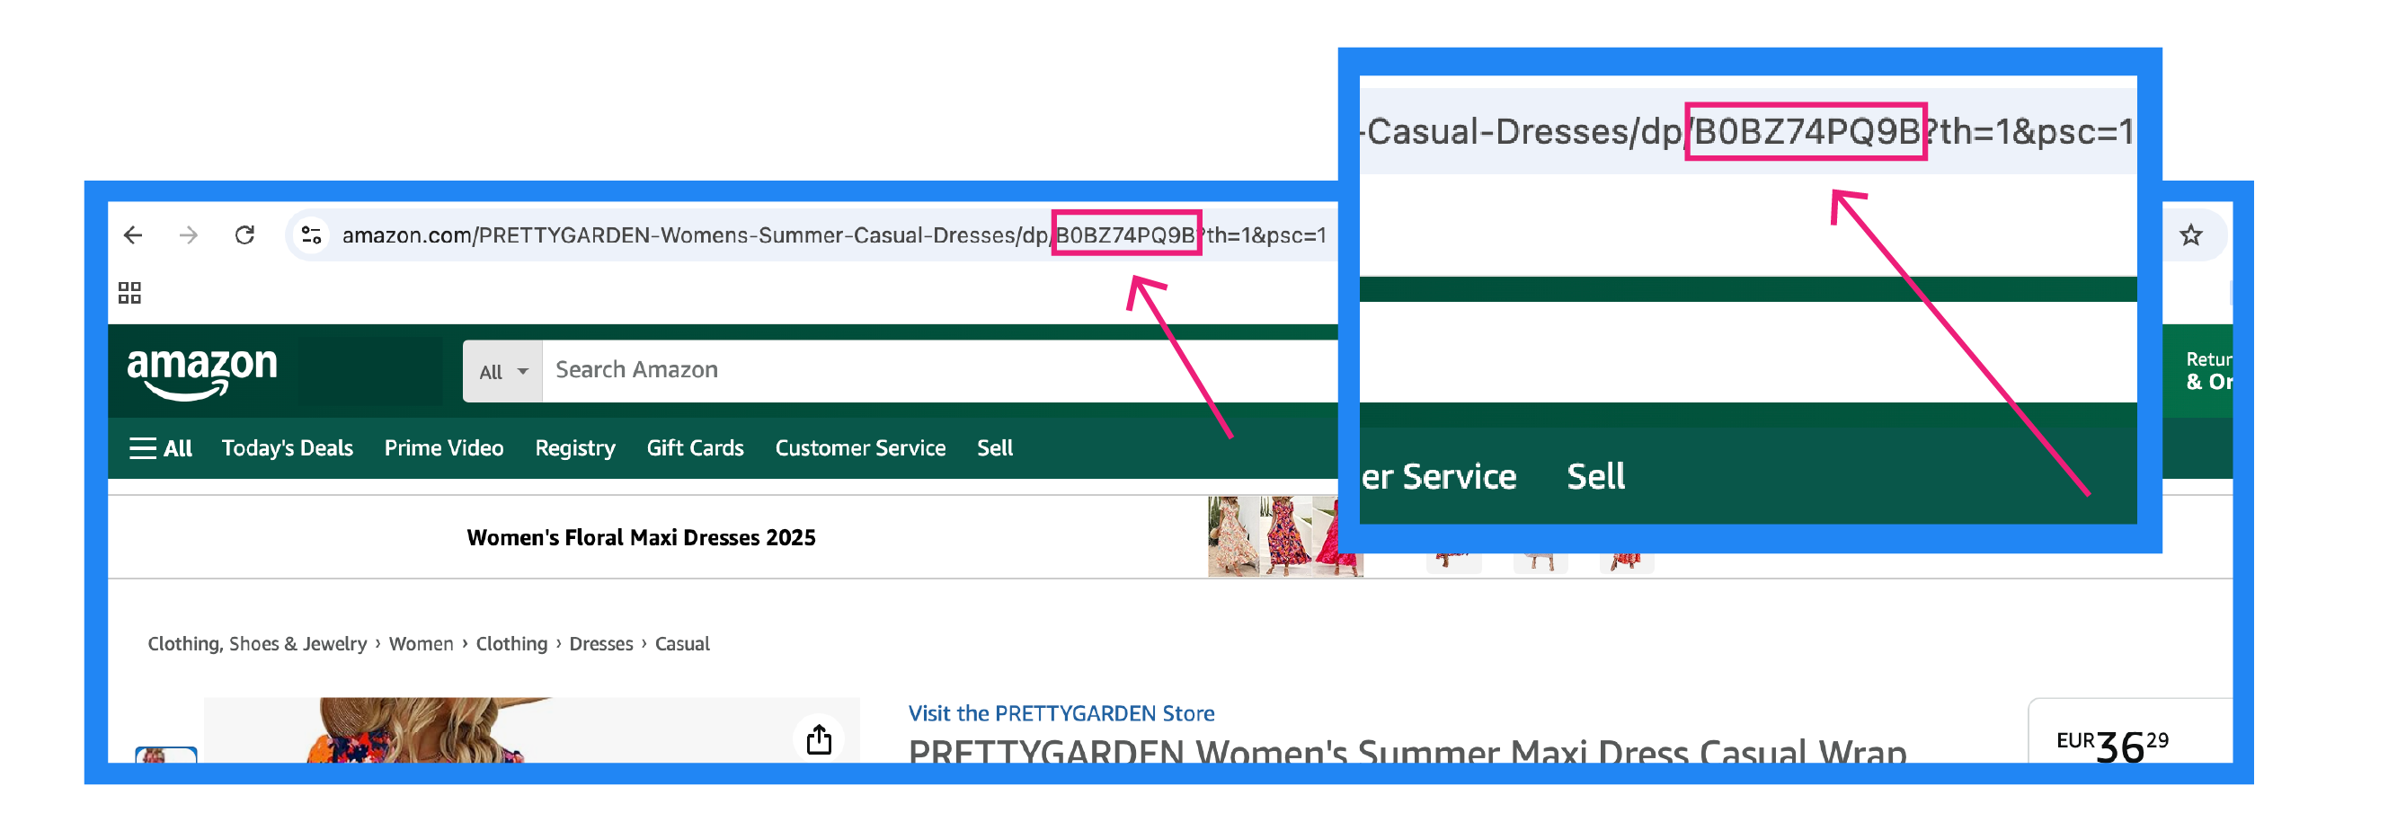Click the Dresses breadcrumb link

pos(600,644)
